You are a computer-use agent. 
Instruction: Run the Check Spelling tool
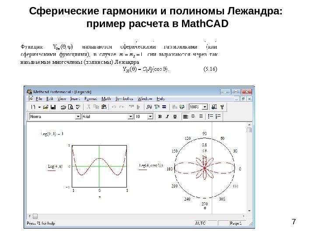78,107
